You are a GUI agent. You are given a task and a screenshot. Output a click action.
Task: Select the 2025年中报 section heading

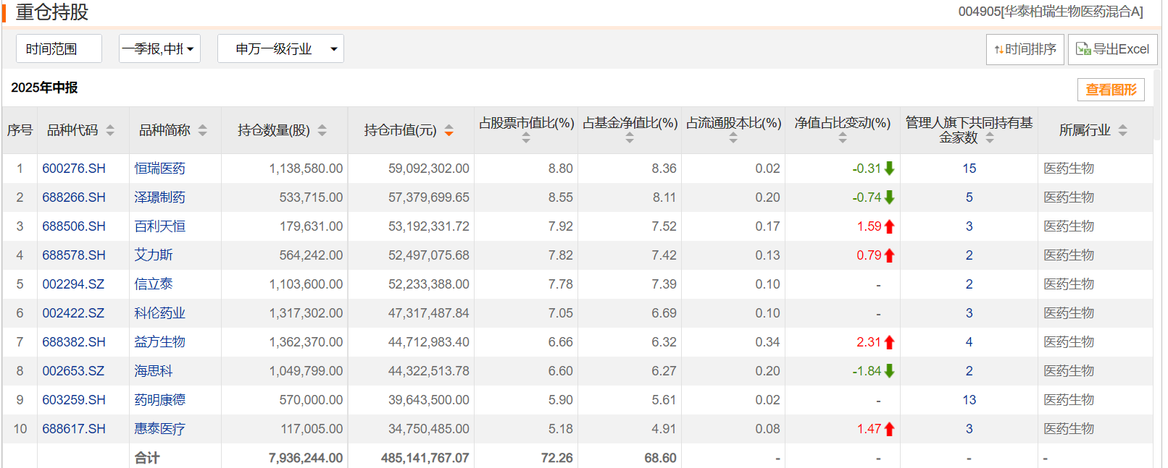pos(44,88)
